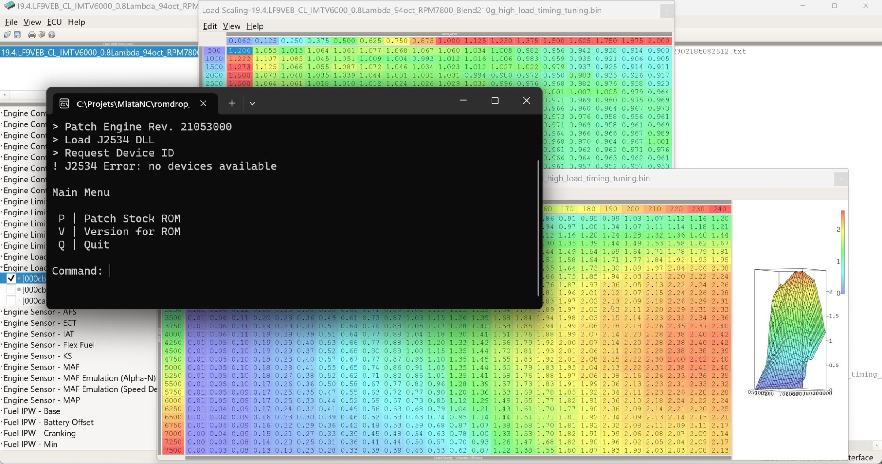Open the terminal profile dropdown chevron
The image size is (882, 464).
click(252, 103)
